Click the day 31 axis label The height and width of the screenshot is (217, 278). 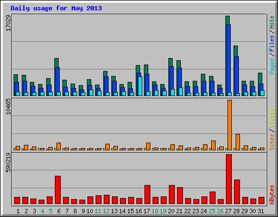(x=261, y=211)
